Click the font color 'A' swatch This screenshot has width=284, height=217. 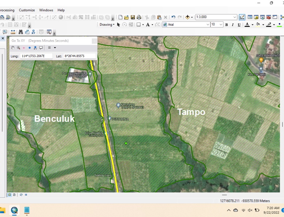click(247, 25)
